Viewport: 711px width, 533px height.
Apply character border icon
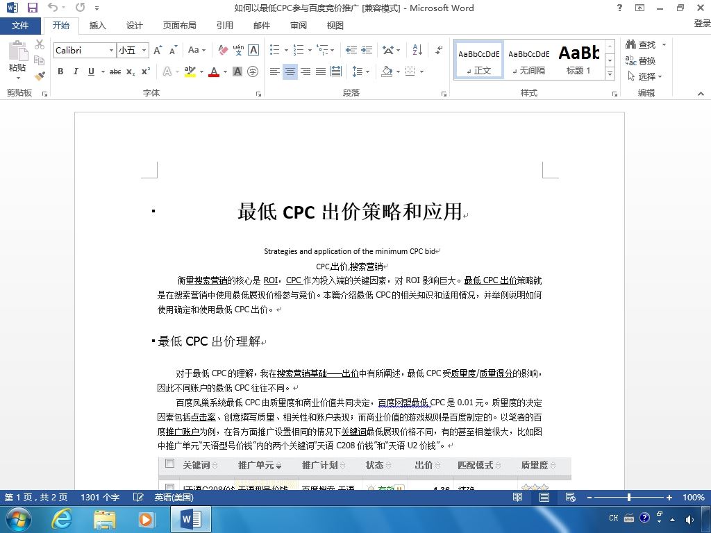tap(253, 50)
